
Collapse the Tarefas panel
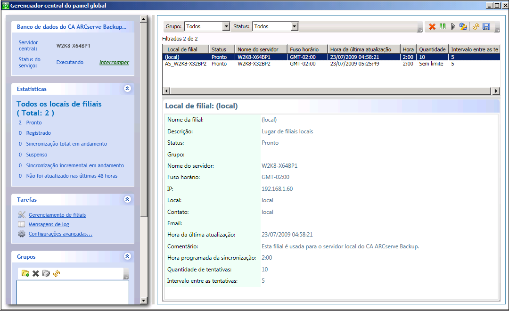click(127, 199)
